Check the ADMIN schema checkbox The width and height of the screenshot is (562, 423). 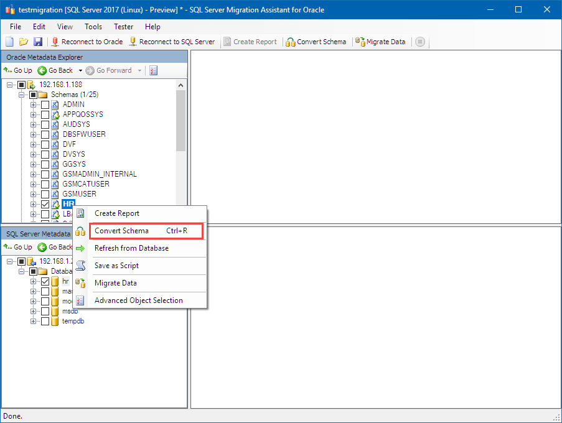(45, 104)
